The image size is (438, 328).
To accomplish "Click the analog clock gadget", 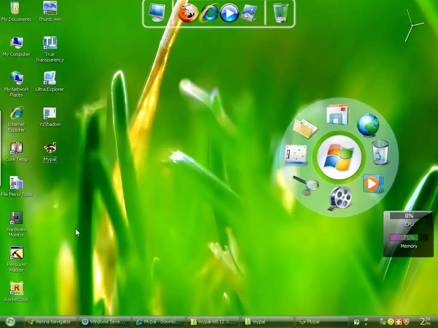I will coord(413,25).
